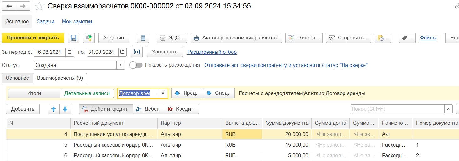This screenshot has width=459, height=161.
Task: Move the row up with the blue arrow
Action: point(54,109)
